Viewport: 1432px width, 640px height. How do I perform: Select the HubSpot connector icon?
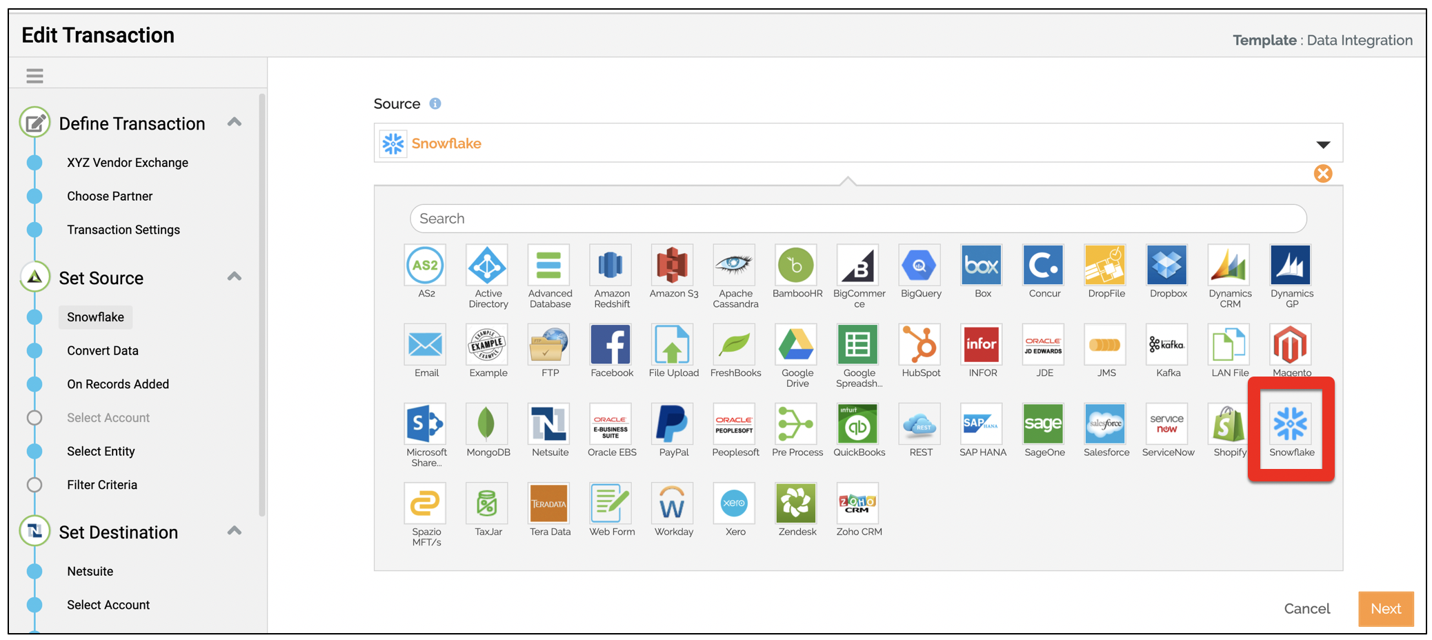click(920, 344)
